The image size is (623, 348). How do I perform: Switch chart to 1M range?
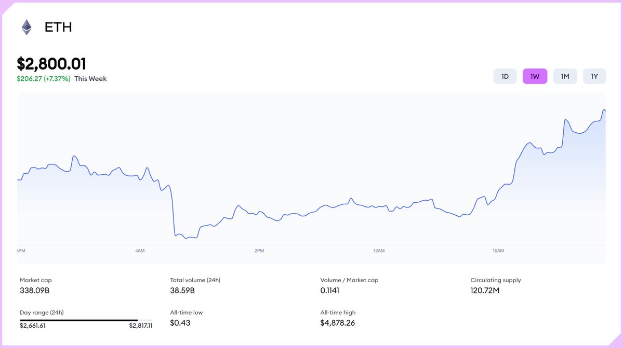[x=565, y=76]
